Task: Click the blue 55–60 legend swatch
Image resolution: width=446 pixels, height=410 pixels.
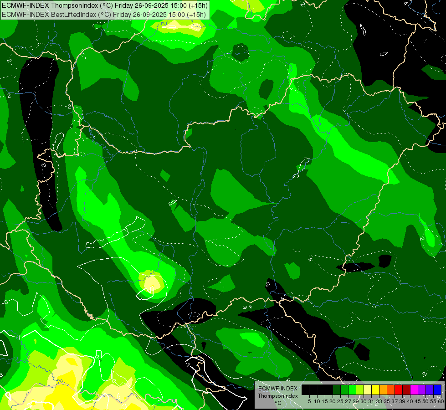Action: (x=437, y=389)
